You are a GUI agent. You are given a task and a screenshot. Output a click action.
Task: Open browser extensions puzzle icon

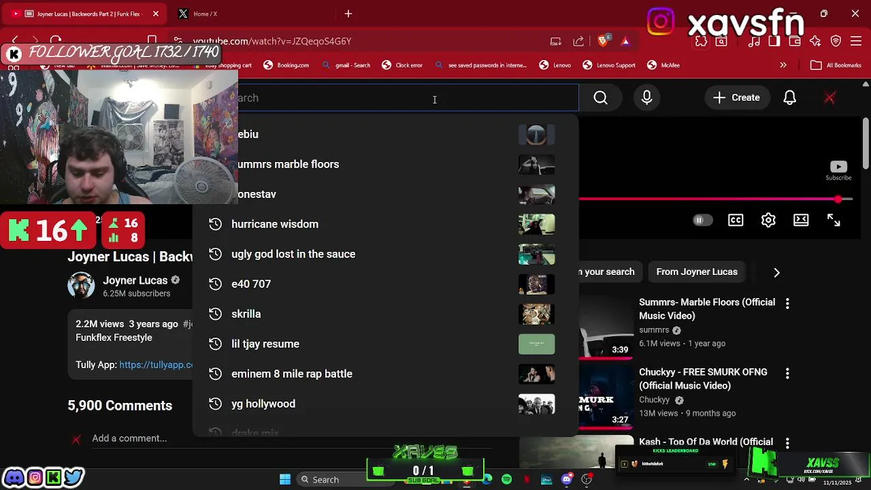pyautogui.click(x=701, y=42)
